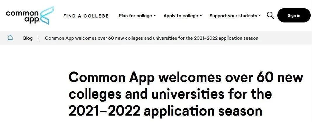This screenshot has height=122, width=313.
Task: Open the Apply to college menu label
Action: (x=181, y=16)
